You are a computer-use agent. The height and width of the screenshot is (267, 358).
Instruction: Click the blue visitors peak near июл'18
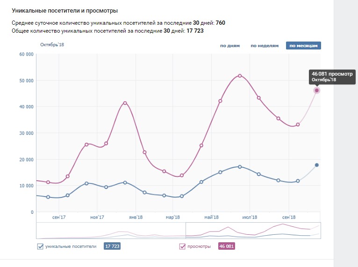(x=240, y=167)
